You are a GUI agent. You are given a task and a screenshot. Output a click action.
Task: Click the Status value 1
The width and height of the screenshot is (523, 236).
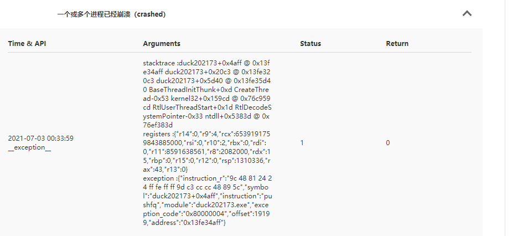[x=302, y=143]
